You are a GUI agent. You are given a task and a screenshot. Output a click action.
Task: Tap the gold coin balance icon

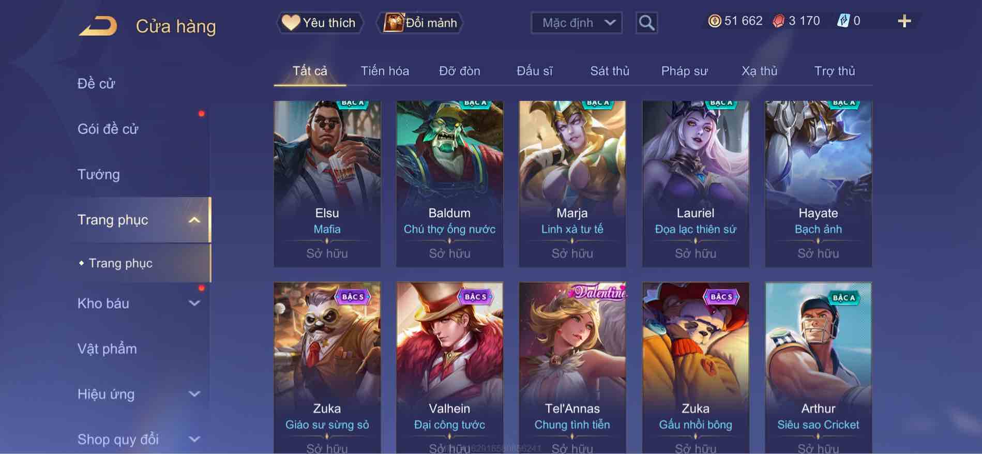(x=714, y=21)
